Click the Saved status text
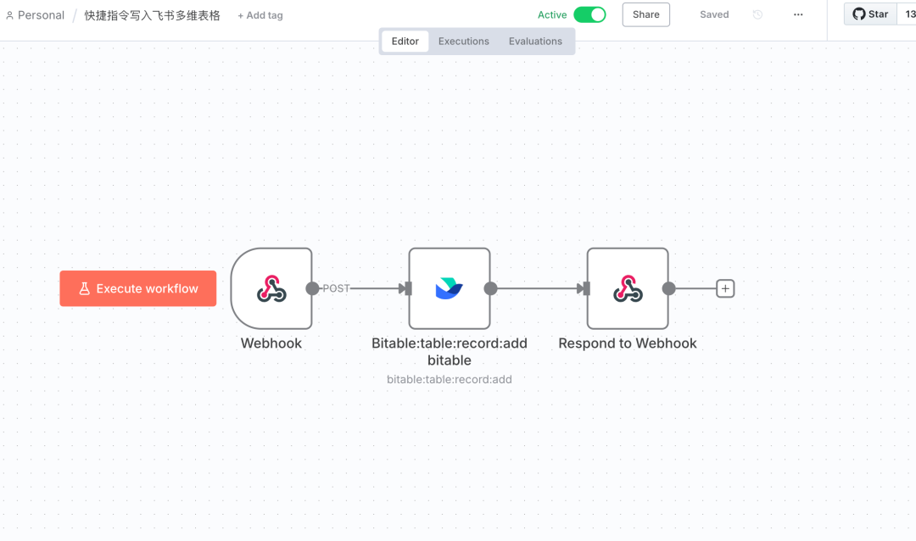 [x=714, y=14]
